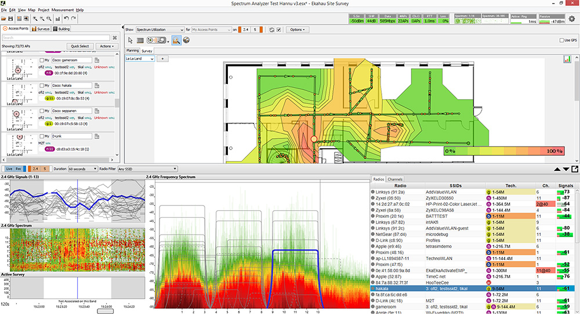Screen dimensions: 580x314
Task: Open the Radio Filter Any SSID dropdown
Action: click(x=147, y=169)
